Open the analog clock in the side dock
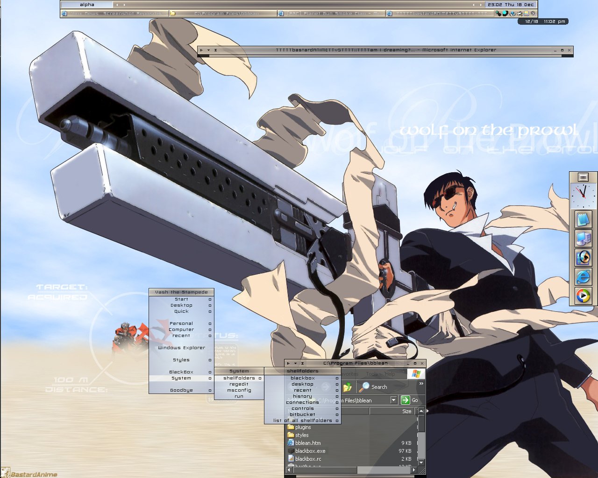The width and height of the screenshot is (598, 478). click(583, 196)
